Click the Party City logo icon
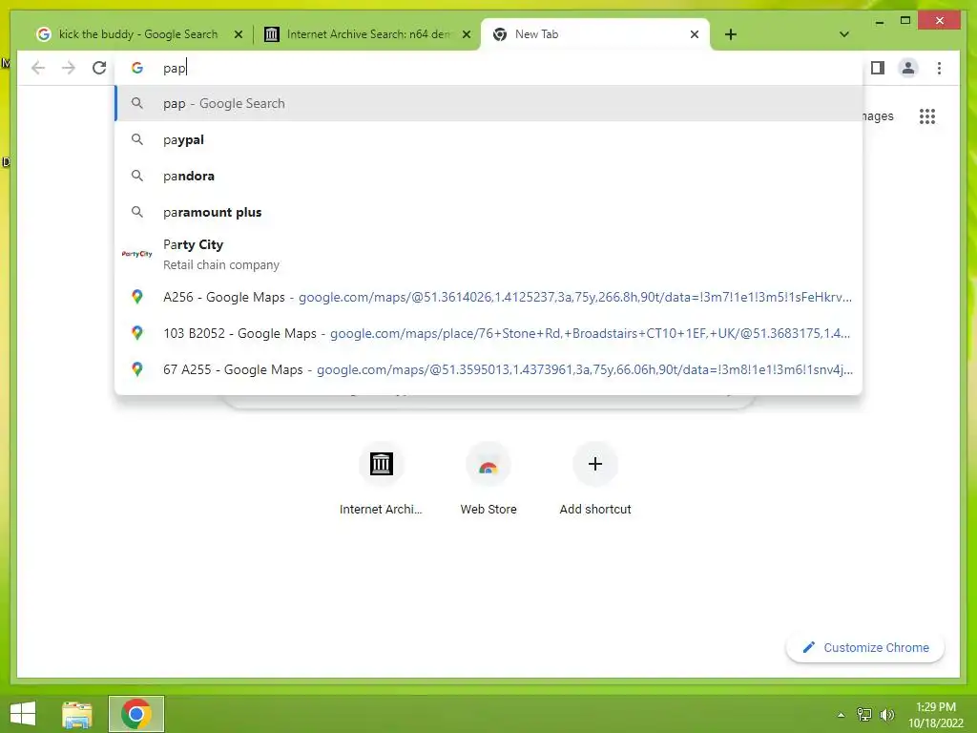Viewport: 977px width, 733px height. [x=137, y=254]
